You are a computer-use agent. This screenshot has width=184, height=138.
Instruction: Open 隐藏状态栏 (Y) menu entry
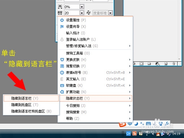[96, 98]
